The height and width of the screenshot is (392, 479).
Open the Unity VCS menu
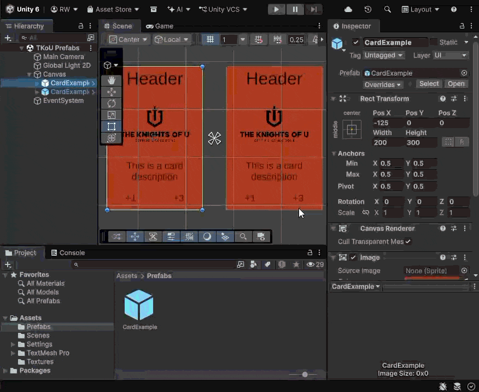[223, 9]
